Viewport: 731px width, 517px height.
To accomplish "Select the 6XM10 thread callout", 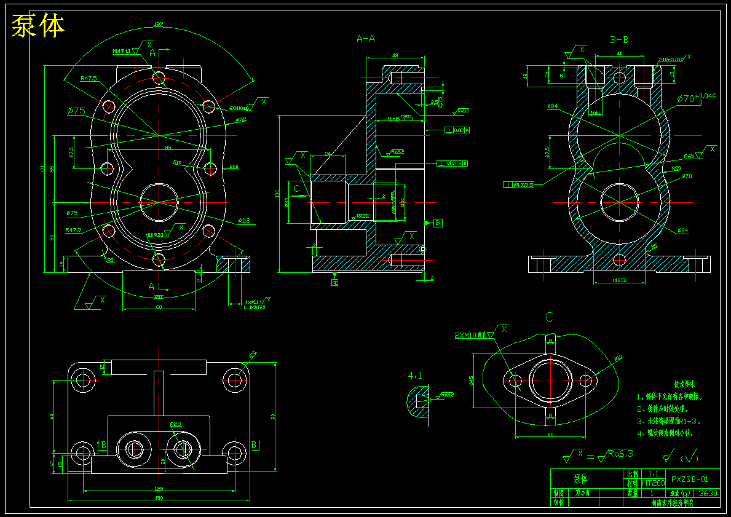I will point(237,108).
